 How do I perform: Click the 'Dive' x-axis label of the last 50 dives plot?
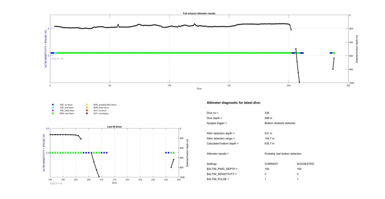pos(114,183)
